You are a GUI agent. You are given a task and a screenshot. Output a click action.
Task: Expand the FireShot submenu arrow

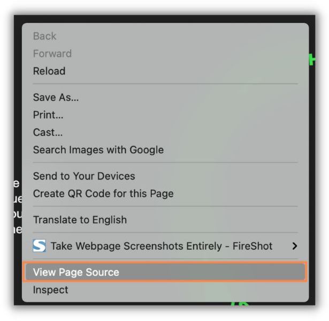click(294, 246)
